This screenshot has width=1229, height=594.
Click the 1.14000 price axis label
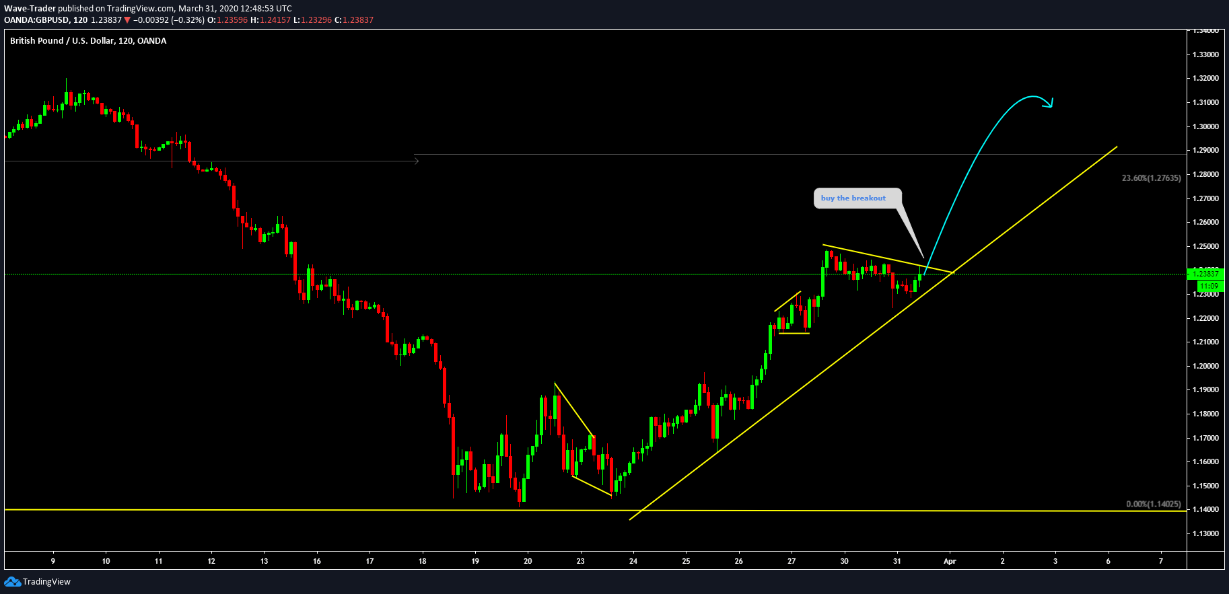point(1205,509)
